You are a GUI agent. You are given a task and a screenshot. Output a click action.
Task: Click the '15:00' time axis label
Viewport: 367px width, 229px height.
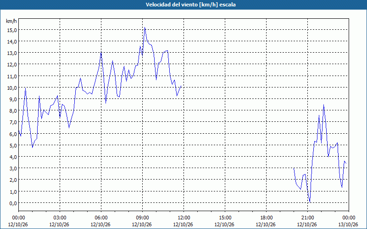[225, 218]
